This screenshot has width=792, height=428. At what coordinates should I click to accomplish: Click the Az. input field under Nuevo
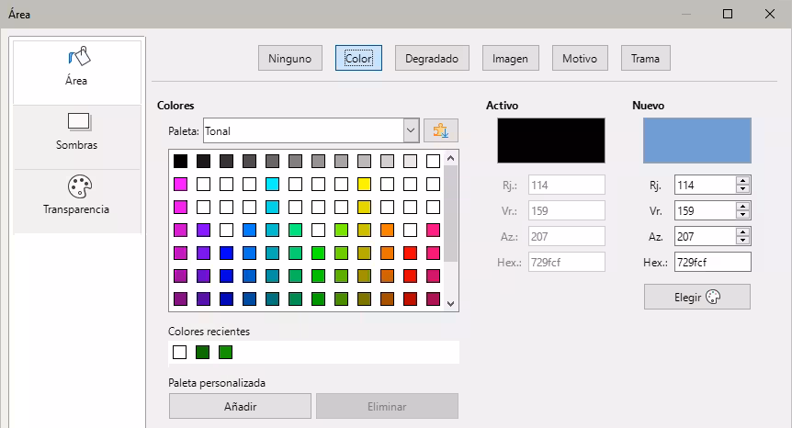tap(705, 236)
